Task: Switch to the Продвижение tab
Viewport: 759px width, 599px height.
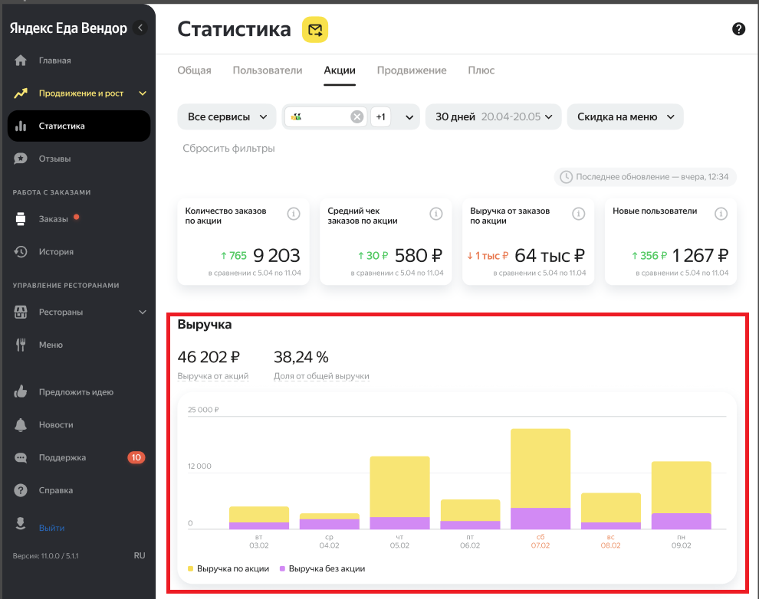Action: point(411,70)
